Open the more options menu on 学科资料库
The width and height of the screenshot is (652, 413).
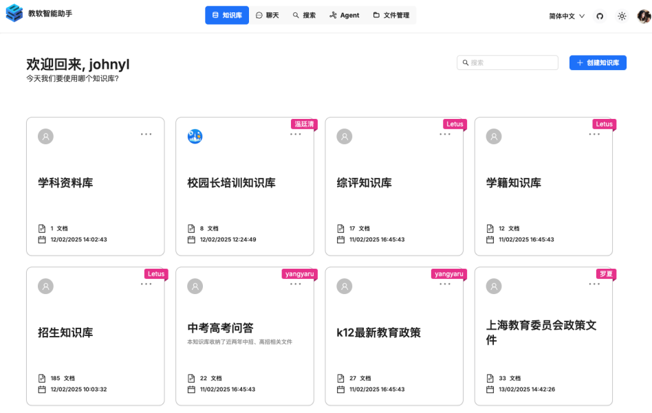click(x=146, y=134)
